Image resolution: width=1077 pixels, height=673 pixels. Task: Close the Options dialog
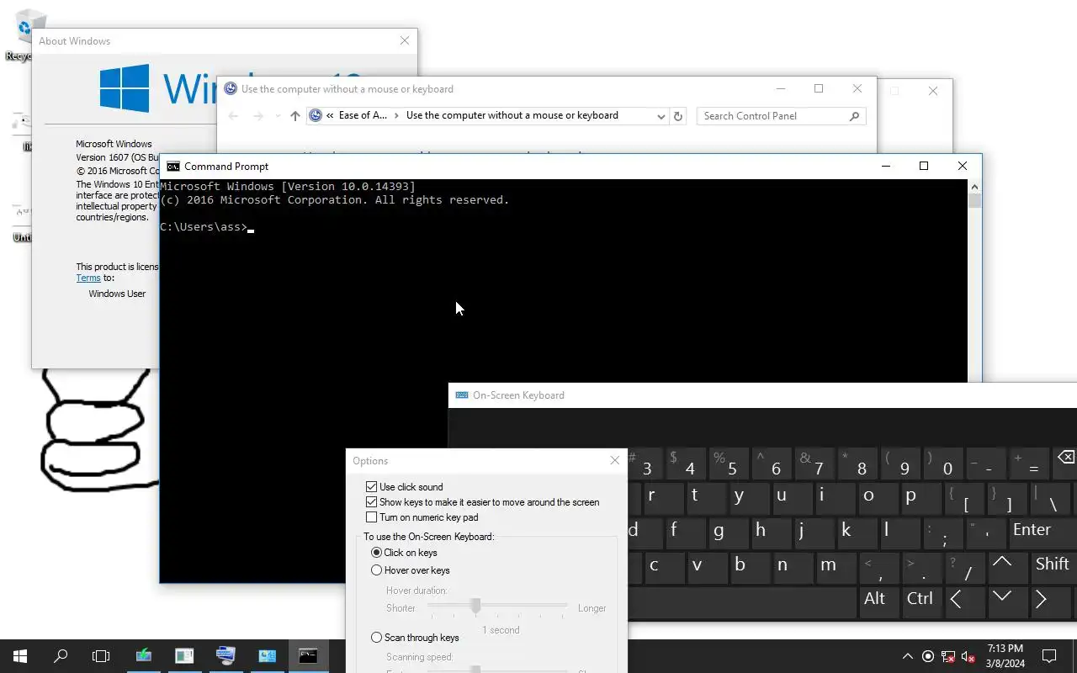coord(614,460)
